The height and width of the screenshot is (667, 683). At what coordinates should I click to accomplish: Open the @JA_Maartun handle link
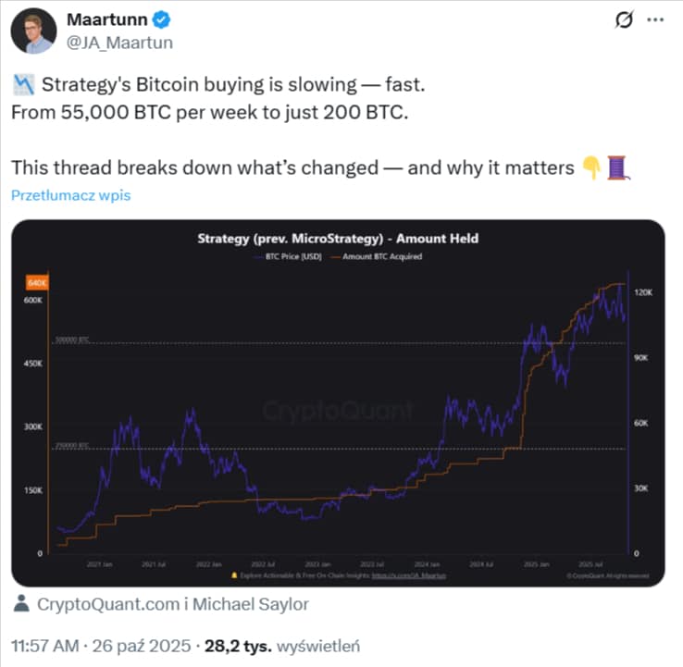click(x=117, y=43)
